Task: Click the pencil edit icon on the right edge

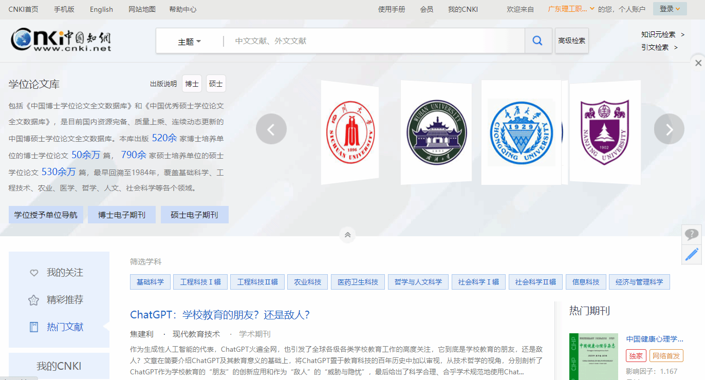Action: pos(692,255)
